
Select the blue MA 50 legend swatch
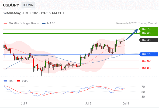(44, 23)
